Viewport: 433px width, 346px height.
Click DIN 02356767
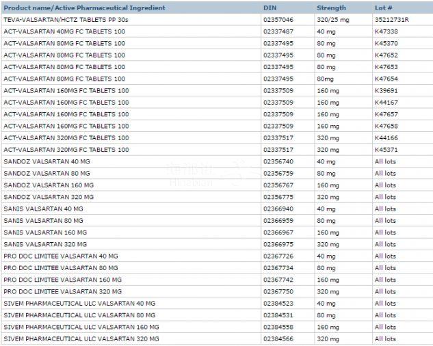click(x=278, y=185)
